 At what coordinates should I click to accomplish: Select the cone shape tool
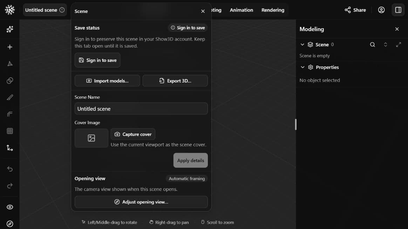pyautogui.click(x=10, y=64)
